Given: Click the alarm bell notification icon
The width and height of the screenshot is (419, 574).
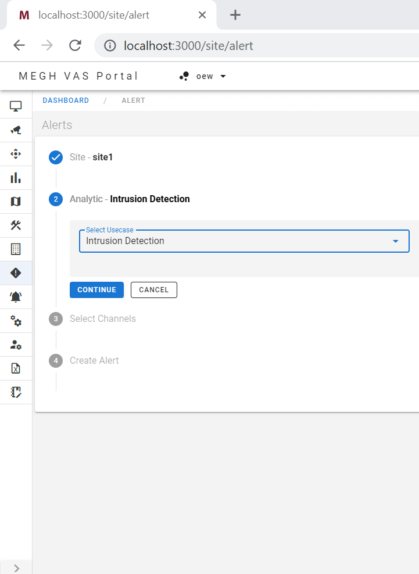Looking at the screenshot, I should click(x=16, y=297).
